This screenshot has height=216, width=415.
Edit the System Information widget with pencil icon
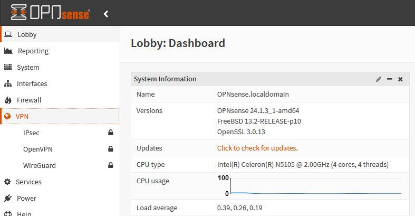point(379,79)
